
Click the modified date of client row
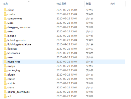click(67, 10)
